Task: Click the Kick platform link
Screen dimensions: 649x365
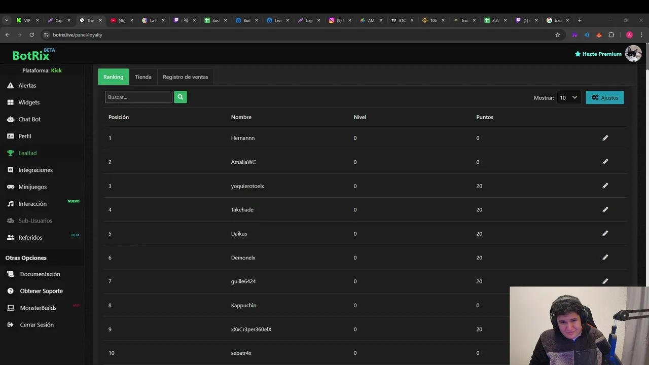Action: click(56, 70)
